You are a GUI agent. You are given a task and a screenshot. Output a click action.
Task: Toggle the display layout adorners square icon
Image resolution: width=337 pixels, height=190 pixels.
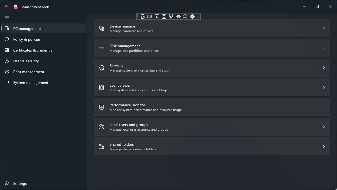[164, 16]
